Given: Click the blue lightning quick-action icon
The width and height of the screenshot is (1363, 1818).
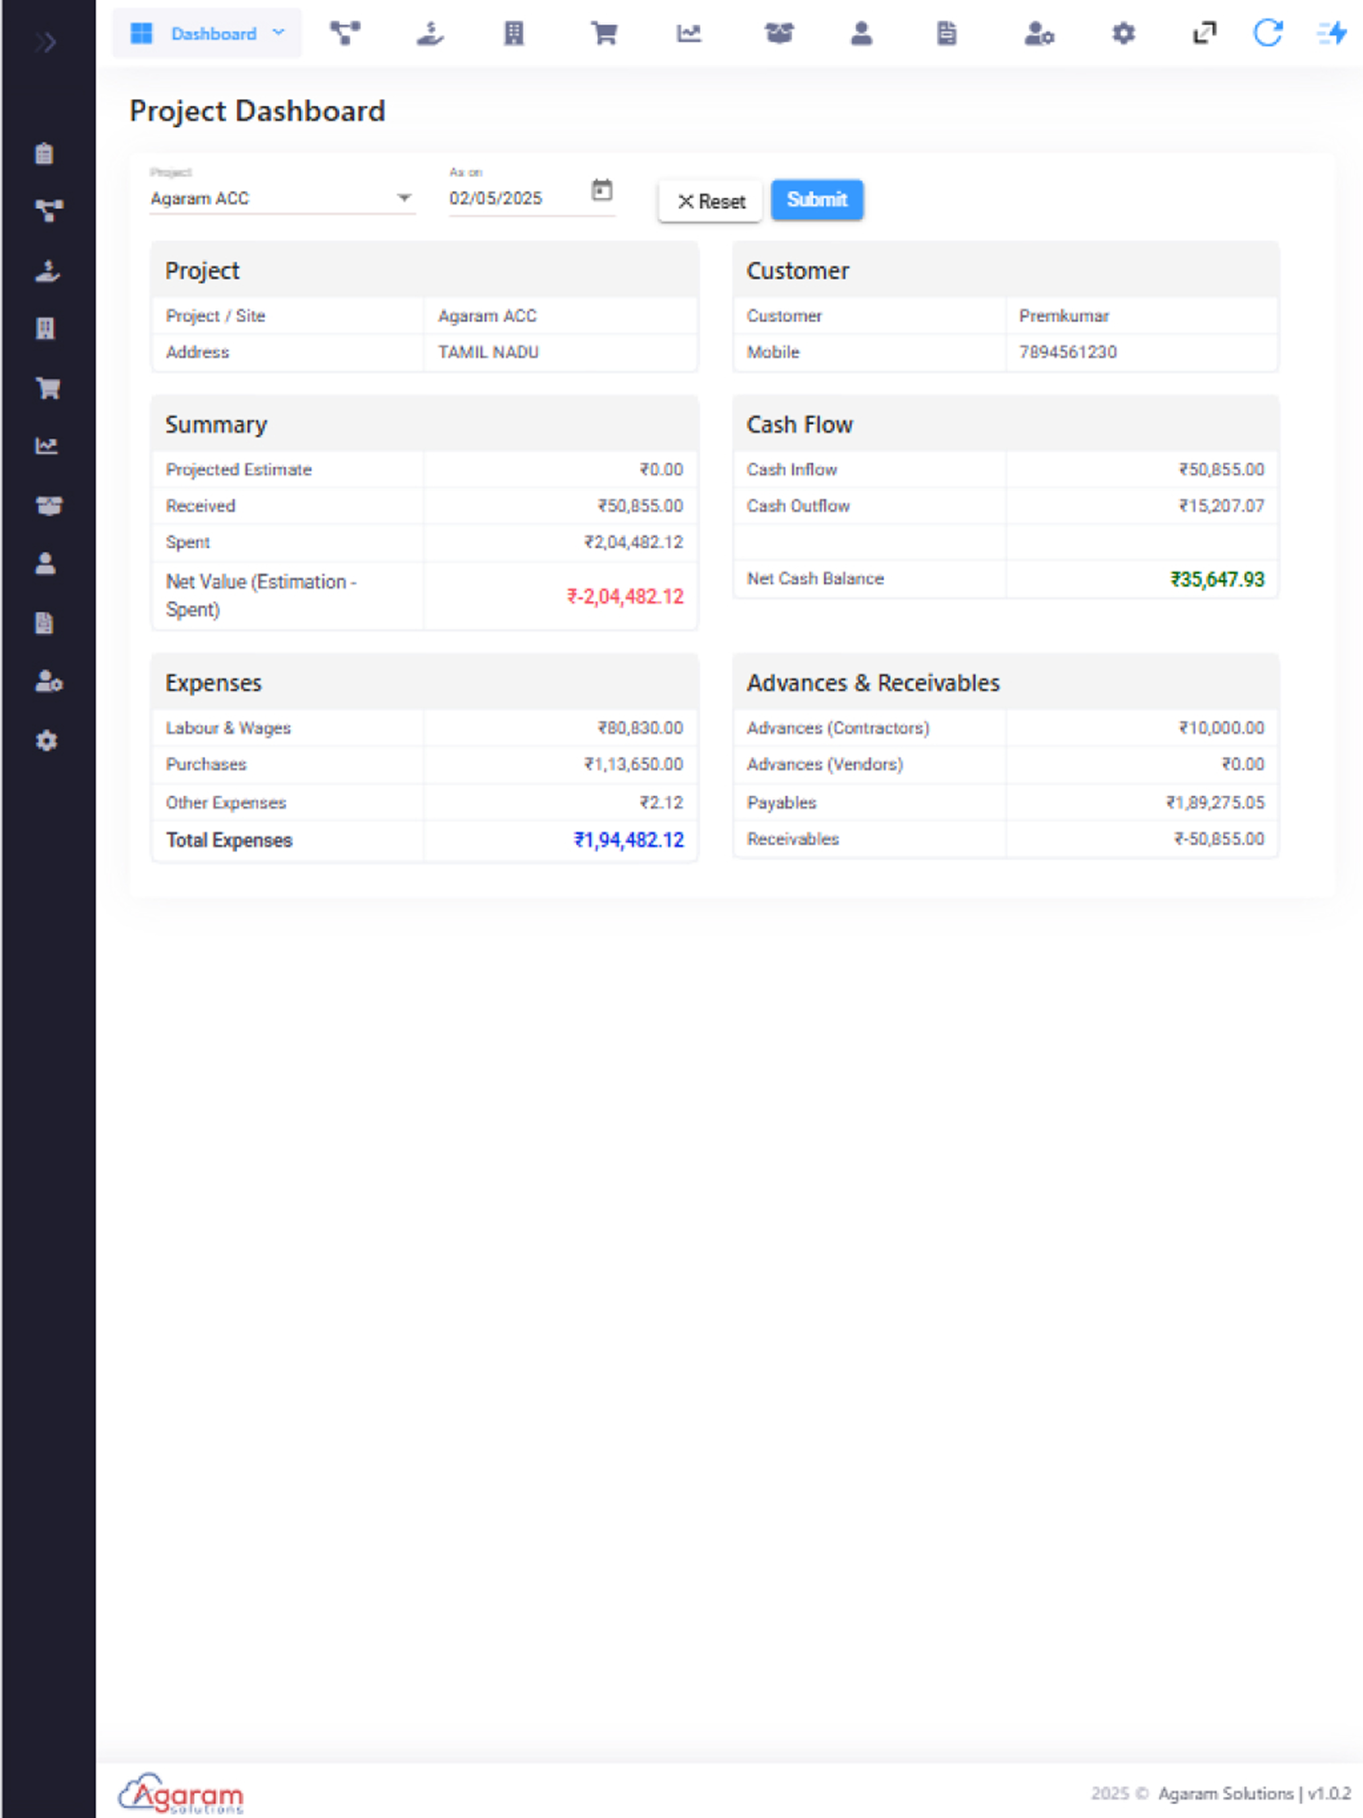Looking at the screenshot, I should (x=1333, y=34).
